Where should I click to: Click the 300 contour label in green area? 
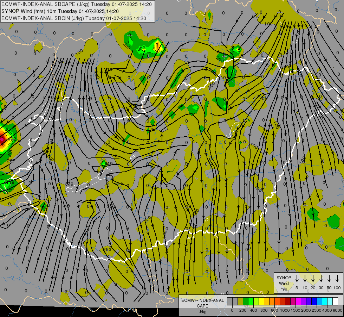pyautogui.click(x=141, y=48)
